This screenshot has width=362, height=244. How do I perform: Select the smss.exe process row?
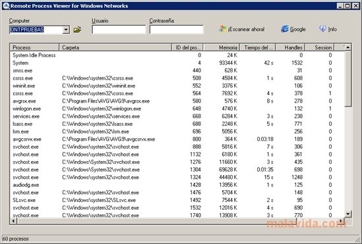tap(177, 70)
